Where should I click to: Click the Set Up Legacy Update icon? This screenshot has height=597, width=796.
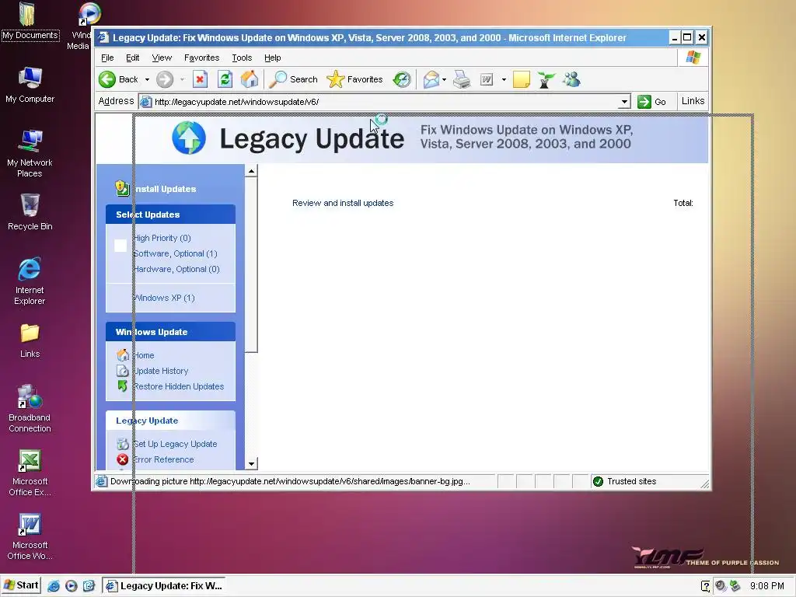(122, 444)
